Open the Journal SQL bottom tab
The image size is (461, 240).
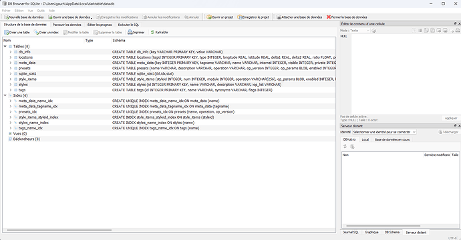351,232
